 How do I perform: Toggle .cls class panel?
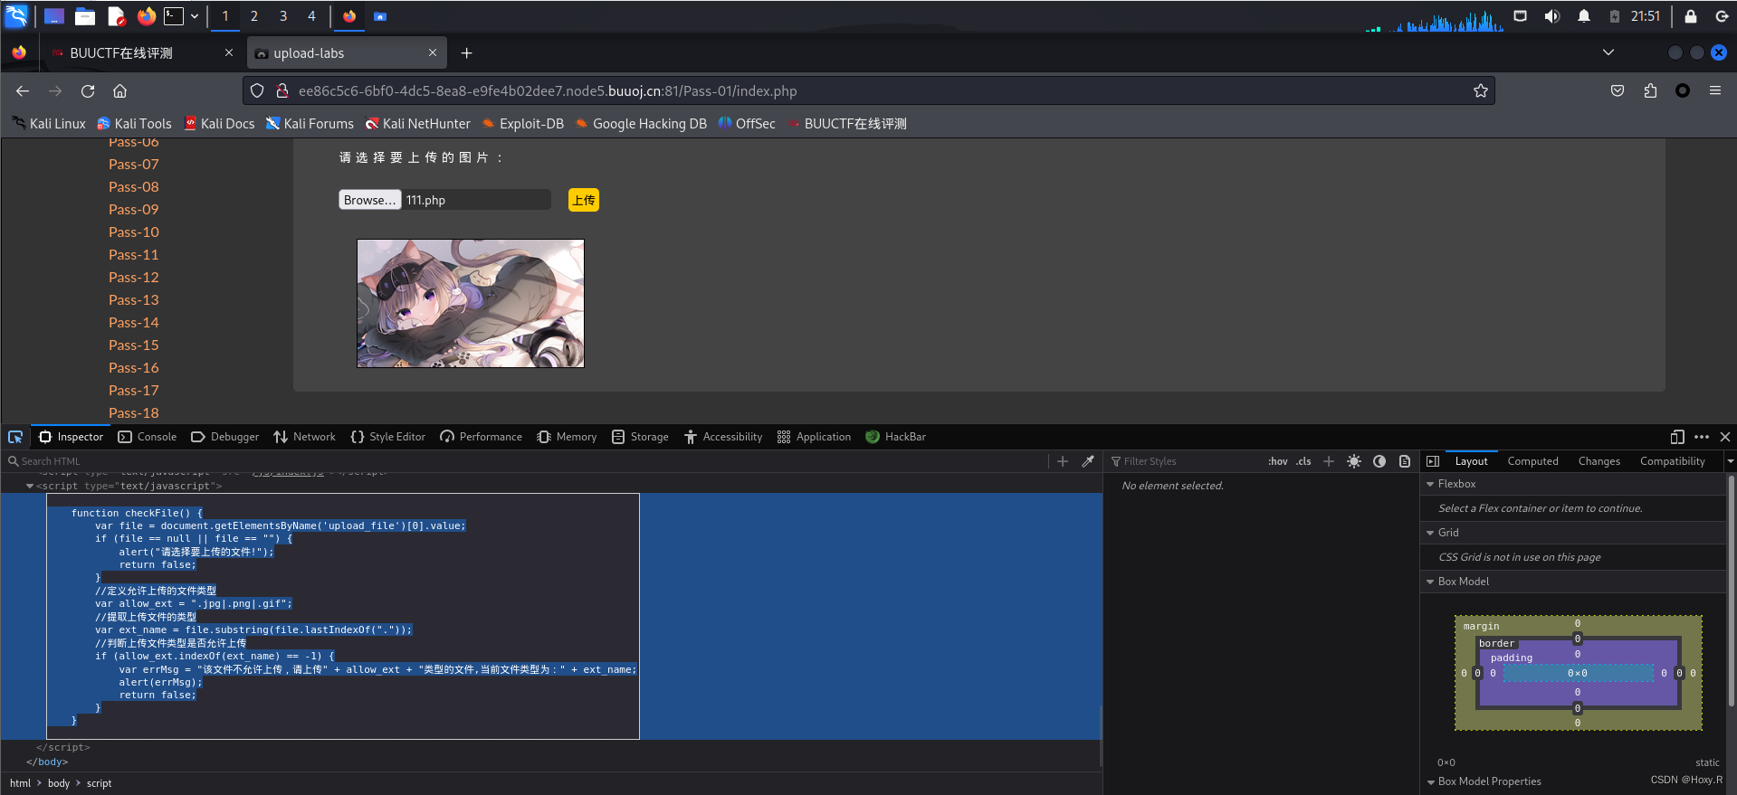point(1303,461)
